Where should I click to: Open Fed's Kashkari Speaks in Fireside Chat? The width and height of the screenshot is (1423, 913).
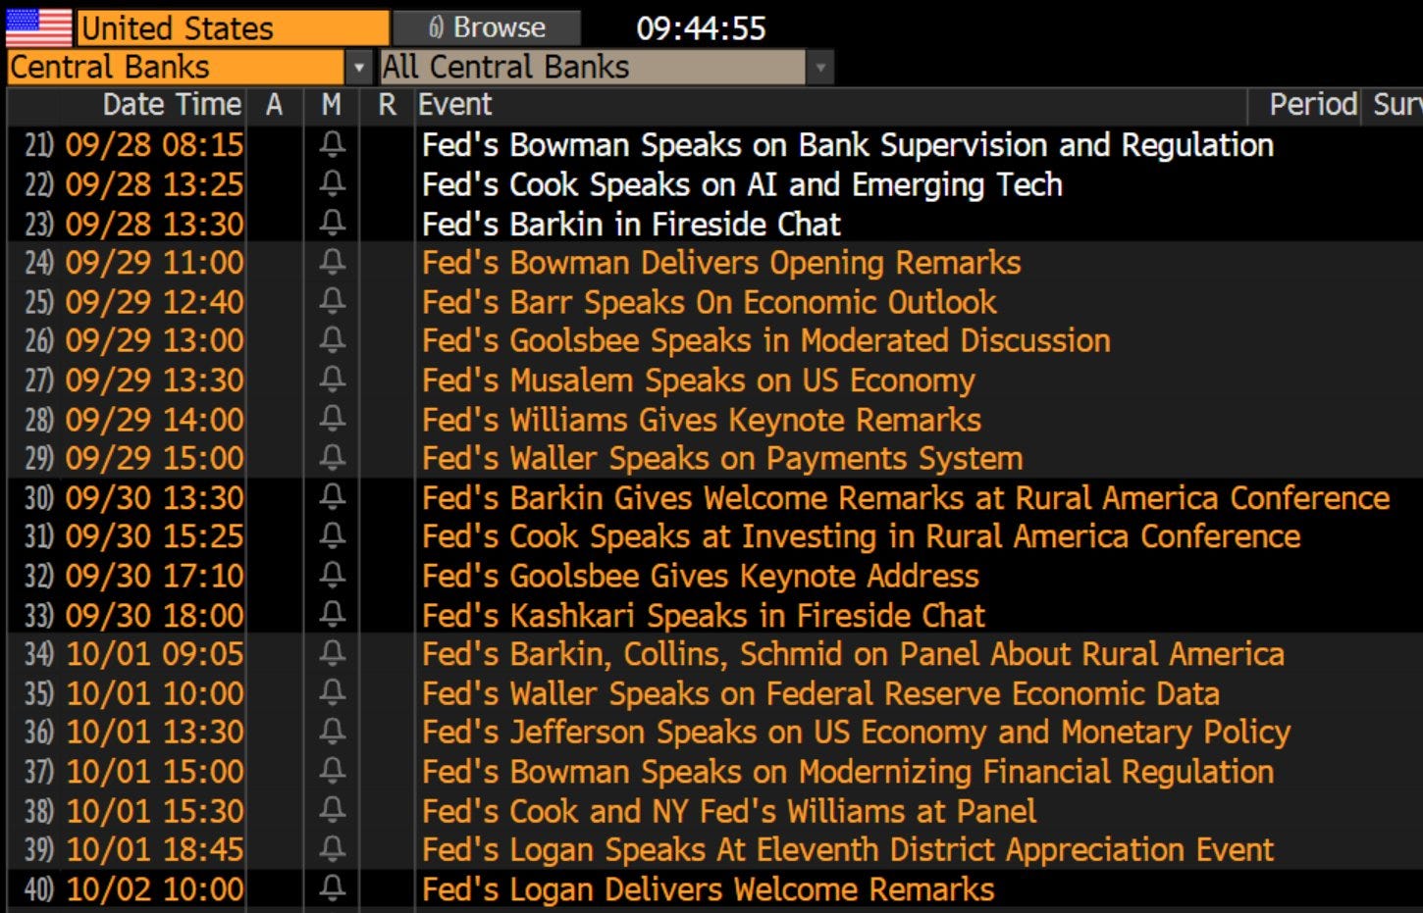coord(704,615)
